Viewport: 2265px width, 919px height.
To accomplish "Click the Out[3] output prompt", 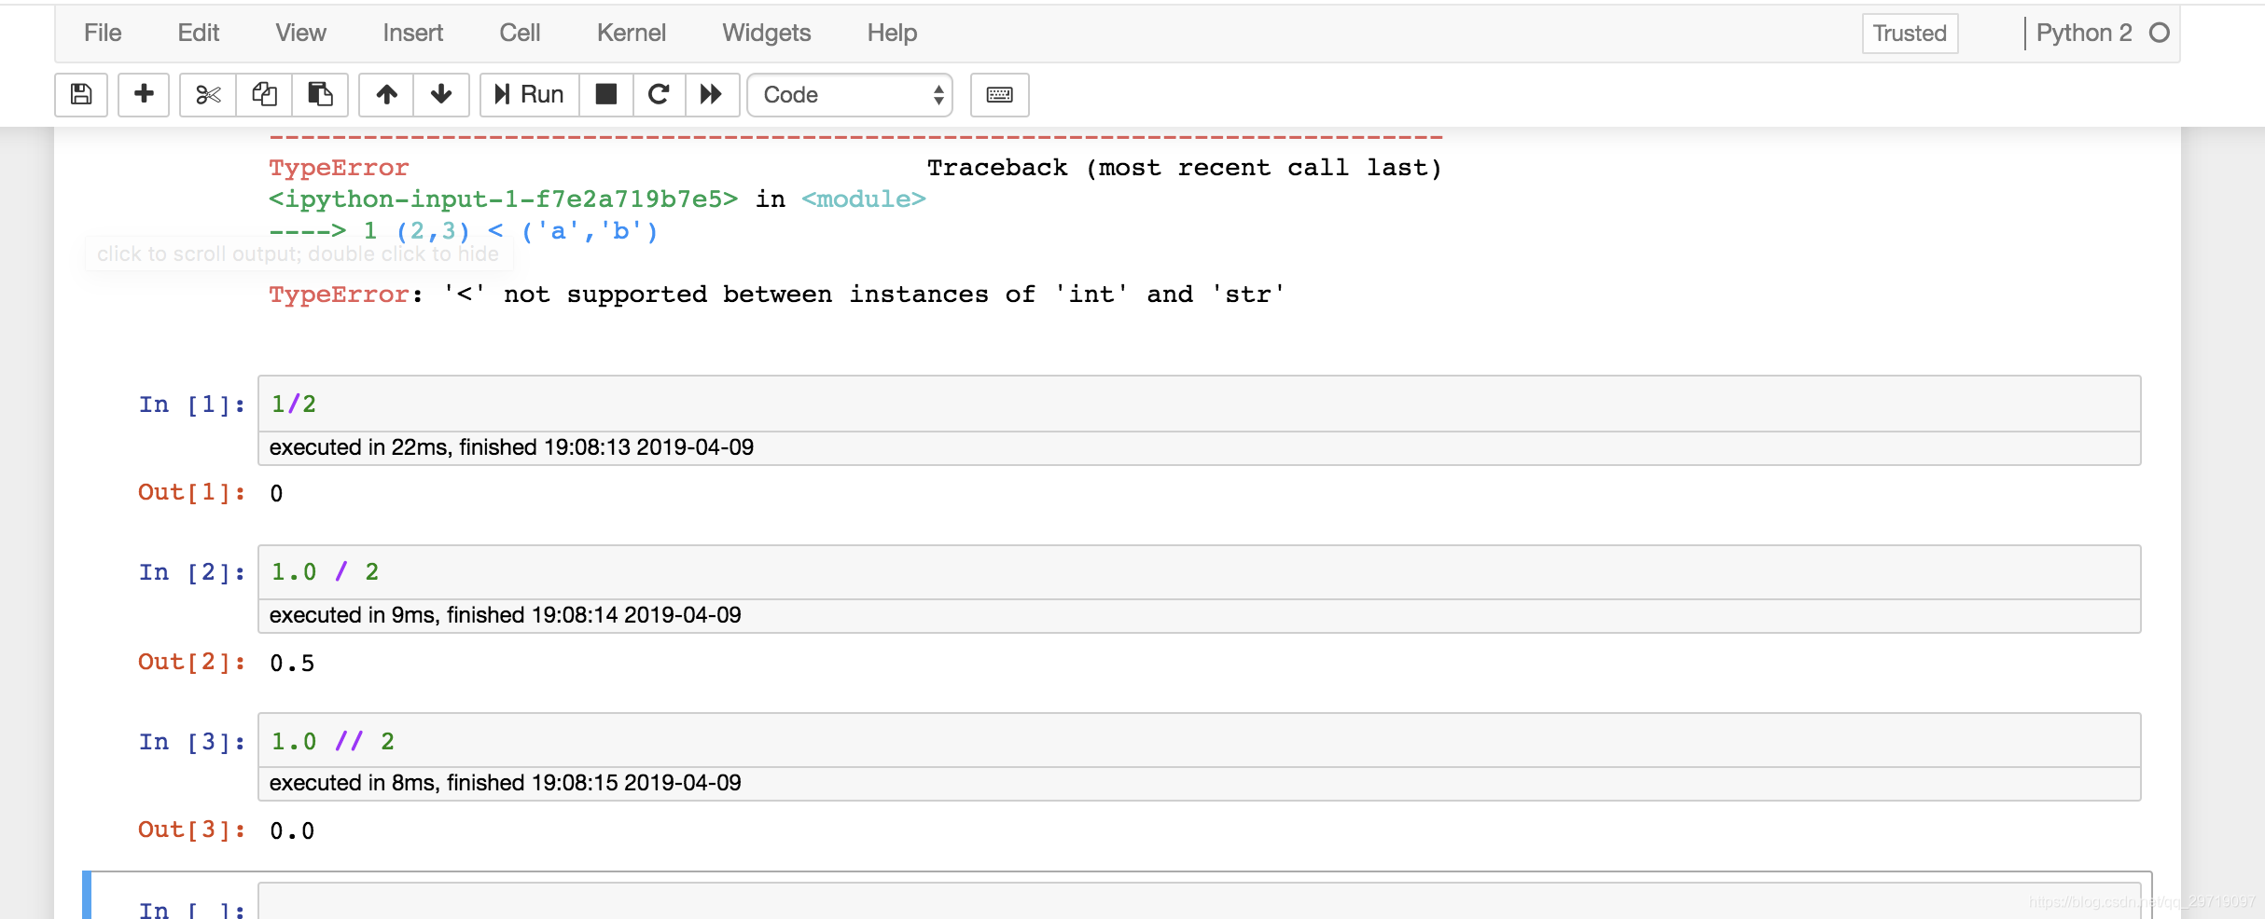I will click(x=191, y=830).
